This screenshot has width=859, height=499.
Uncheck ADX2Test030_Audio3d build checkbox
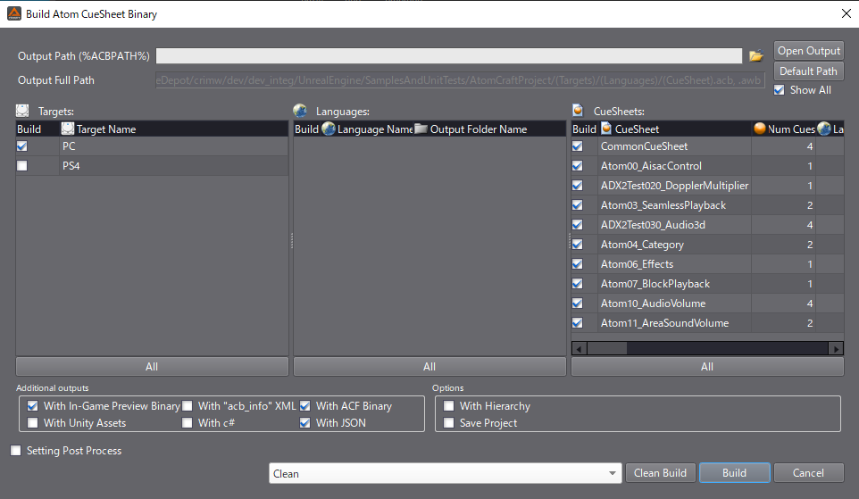(x=578, y=225)
